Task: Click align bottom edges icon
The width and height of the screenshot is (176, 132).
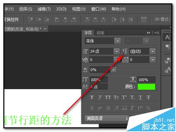Action: (46, 19)
